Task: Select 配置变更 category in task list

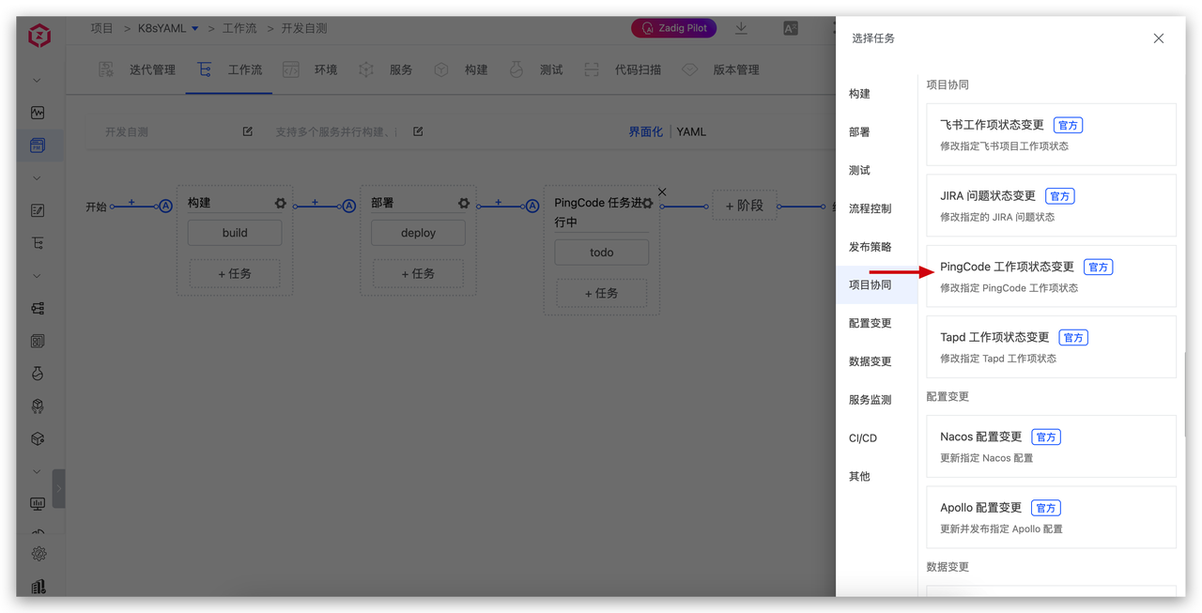Action: click(x=870, y=323)
